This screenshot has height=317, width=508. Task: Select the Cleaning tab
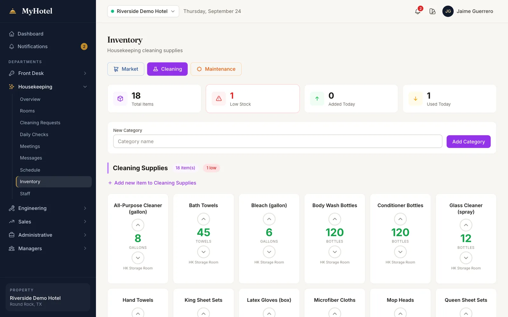click(x=167, y=69)
